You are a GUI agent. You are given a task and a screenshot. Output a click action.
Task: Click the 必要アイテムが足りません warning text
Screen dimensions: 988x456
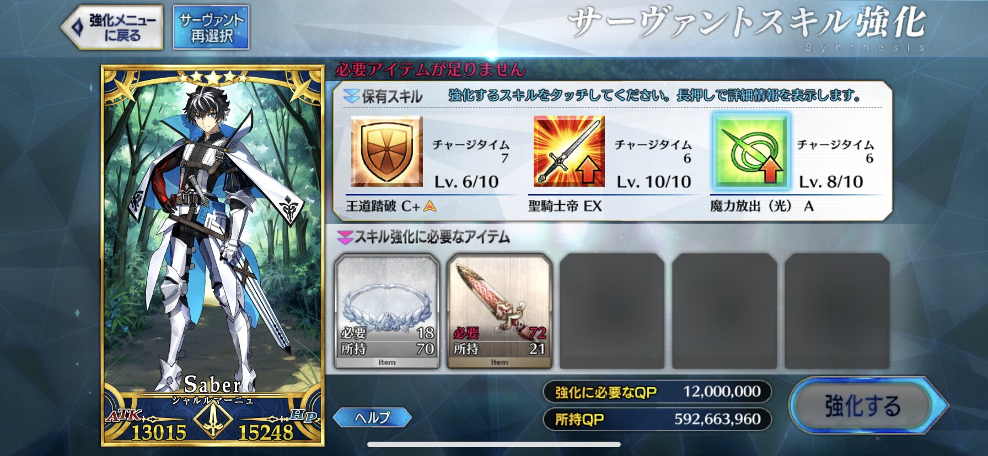tap(430, 69)
